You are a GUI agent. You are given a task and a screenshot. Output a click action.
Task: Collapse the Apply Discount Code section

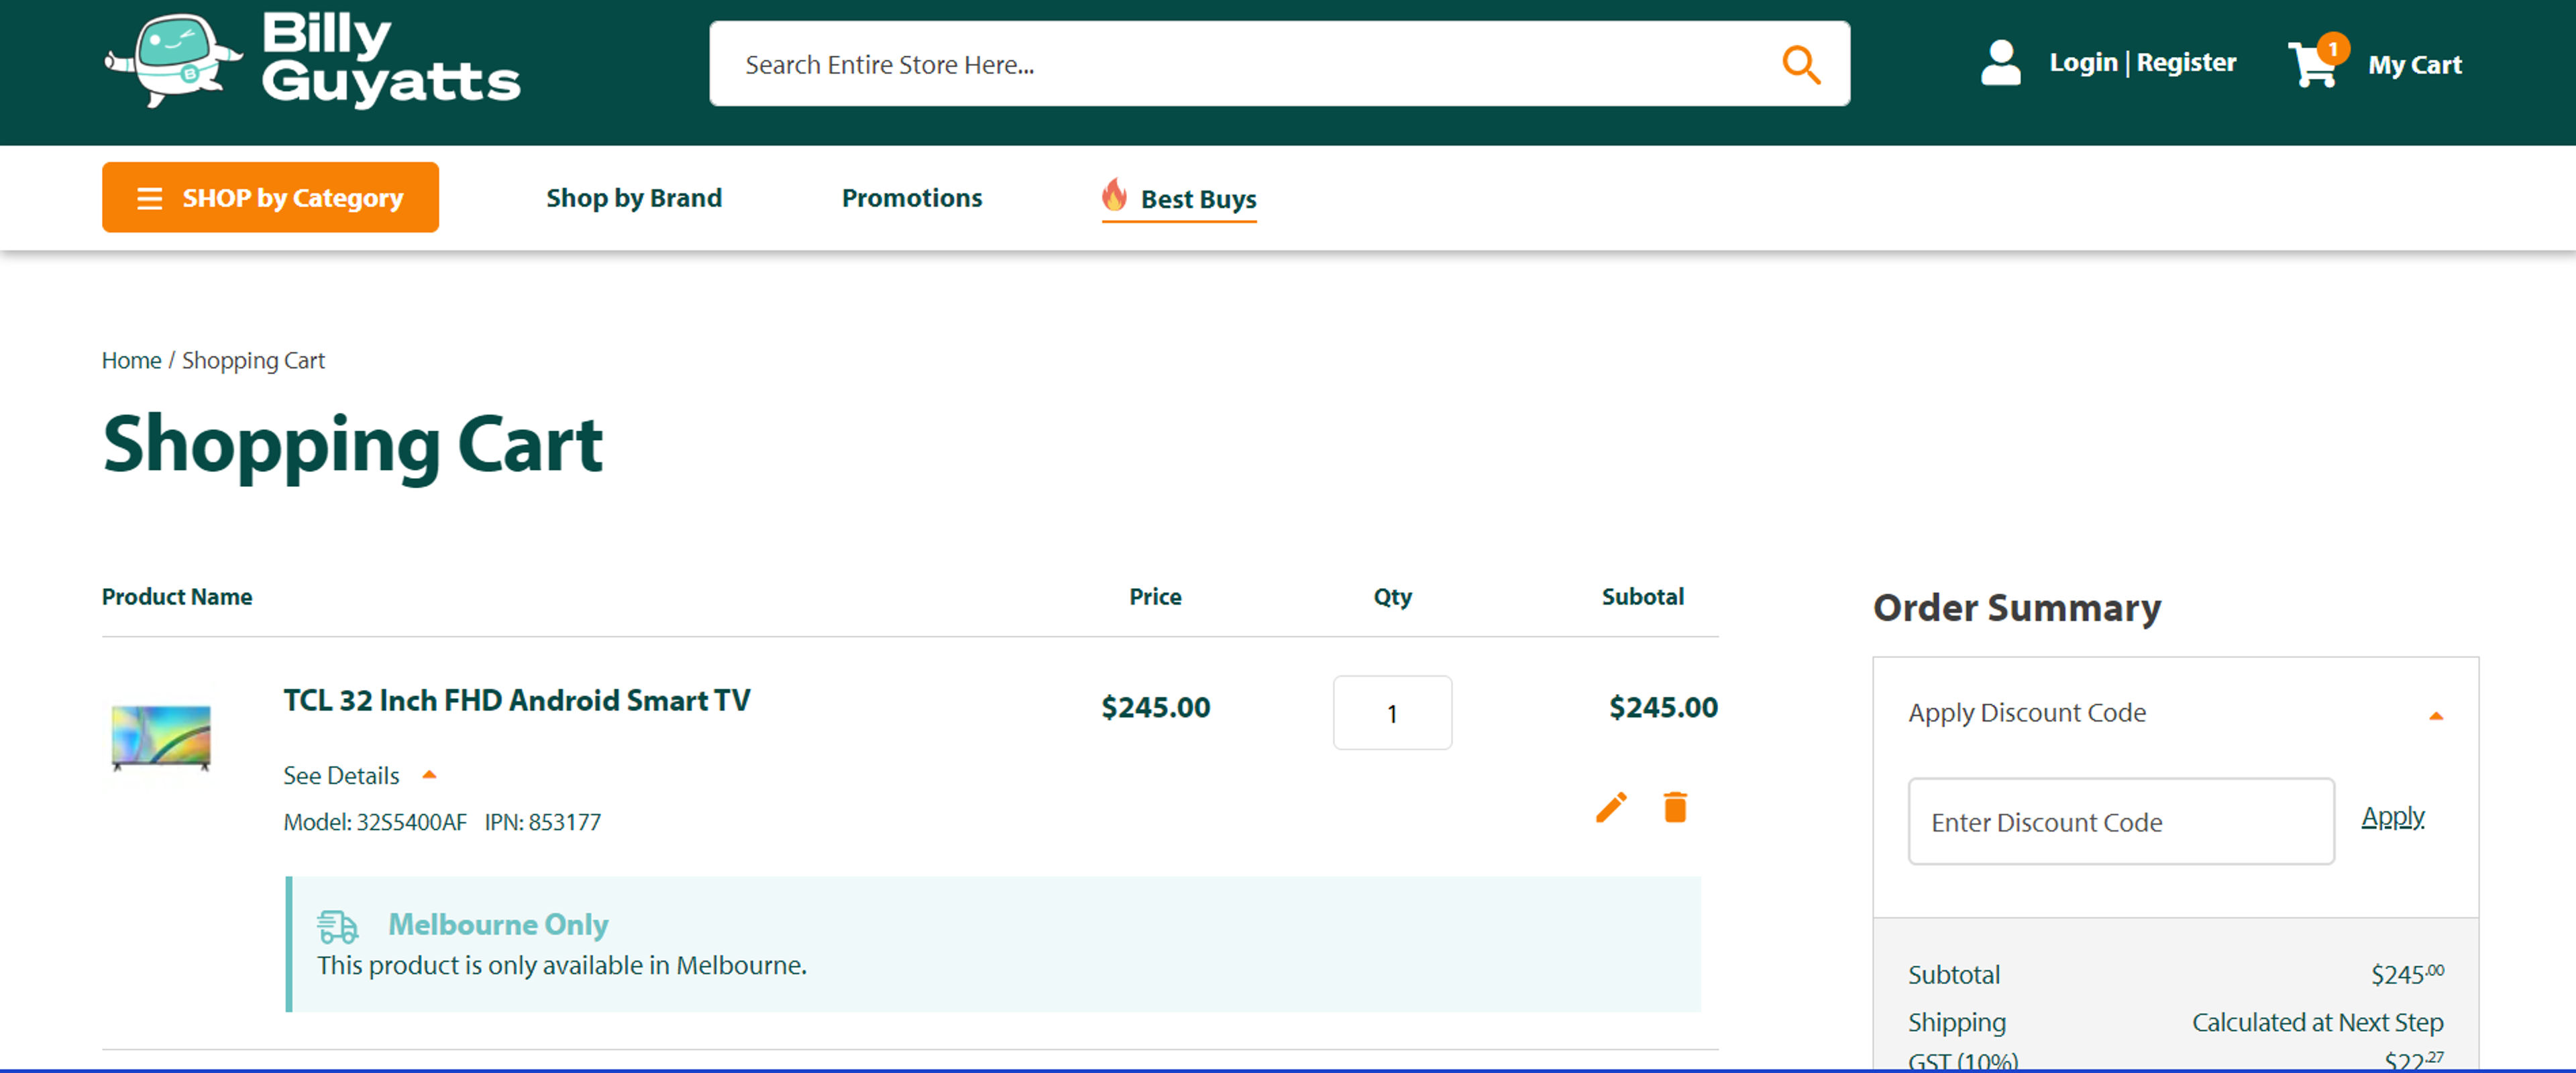pyautogui.click(x=2435, y=715)
